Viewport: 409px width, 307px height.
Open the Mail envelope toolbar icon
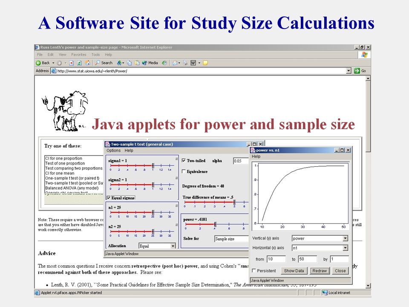point(175,63)
